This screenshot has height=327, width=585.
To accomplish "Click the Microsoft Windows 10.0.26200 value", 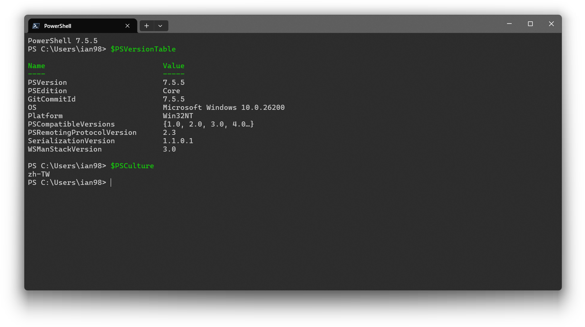I will [224, 107].
